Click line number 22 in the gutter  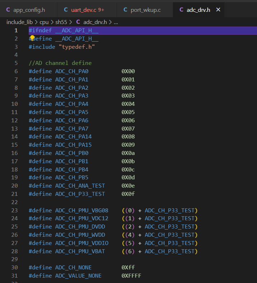pos(14,202)
